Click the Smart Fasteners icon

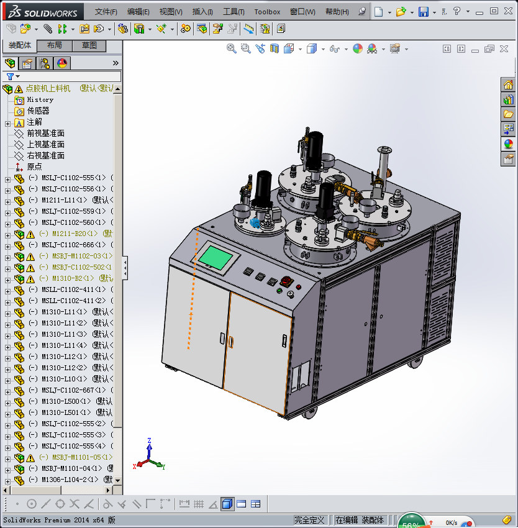point(84,29)
